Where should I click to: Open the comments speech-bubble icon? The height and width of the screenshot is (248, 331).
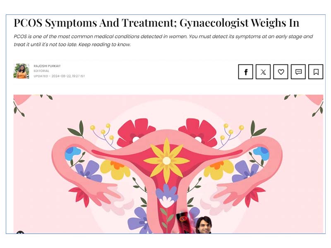(298, 72)
